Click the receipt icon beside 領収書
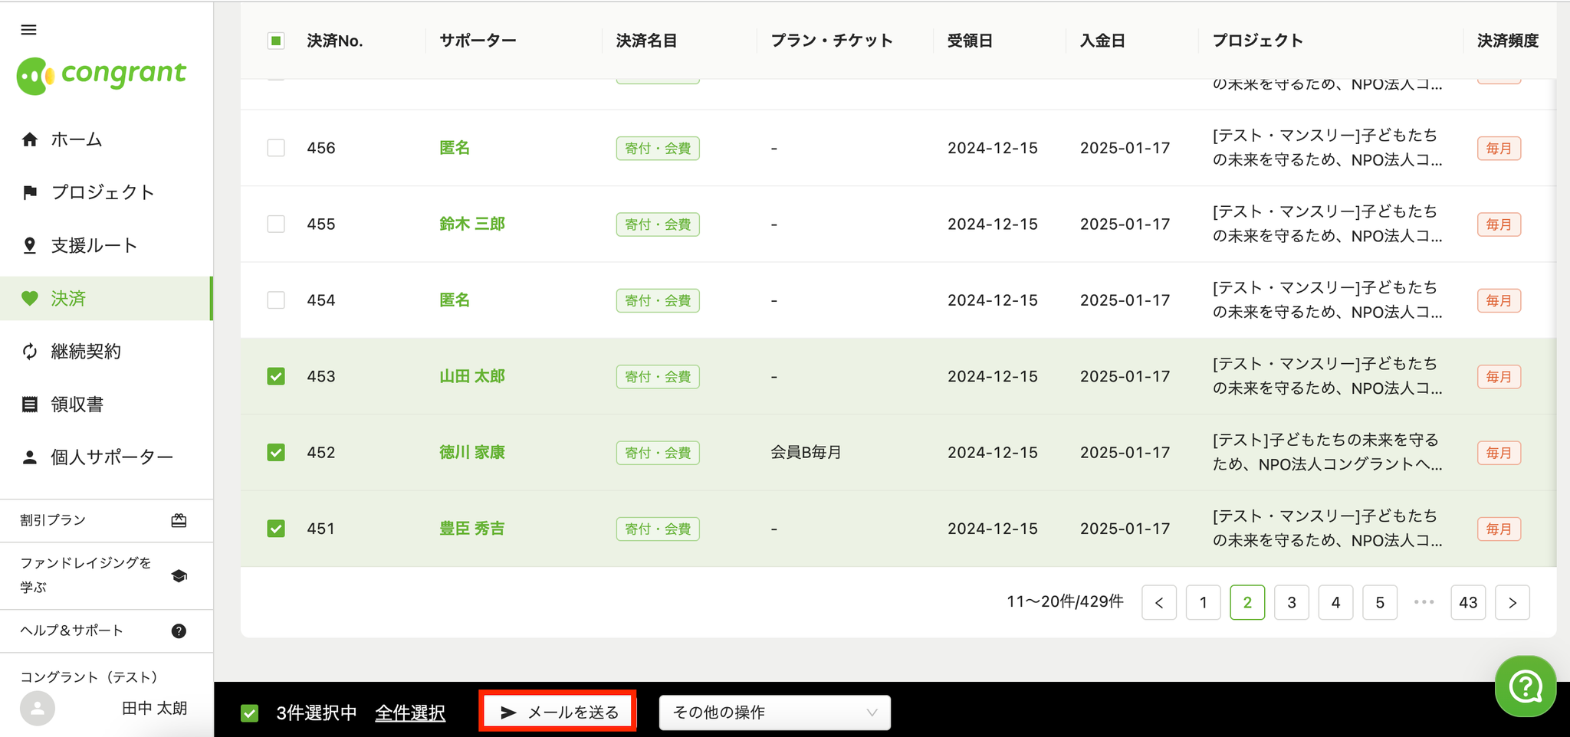The height and width of the screenshot is (737, 1570). (x=30, y=405)
